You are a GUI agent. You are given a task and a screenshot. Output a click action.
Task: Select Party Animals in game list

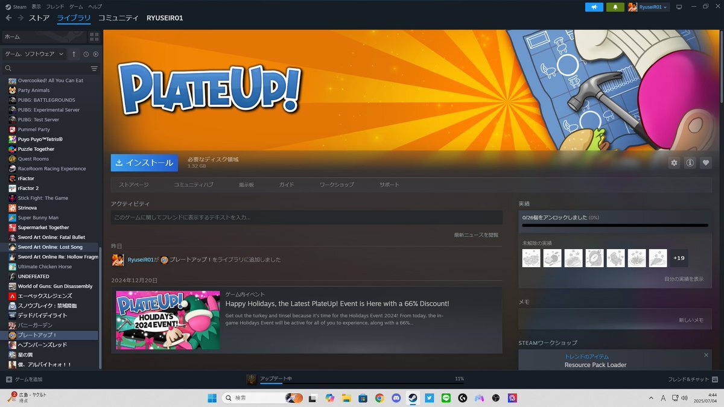tap(34, 90)
